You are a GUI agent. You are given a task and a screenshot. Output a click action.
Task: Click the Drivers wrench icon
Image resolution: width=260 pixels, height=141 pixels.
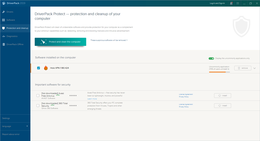3,12
